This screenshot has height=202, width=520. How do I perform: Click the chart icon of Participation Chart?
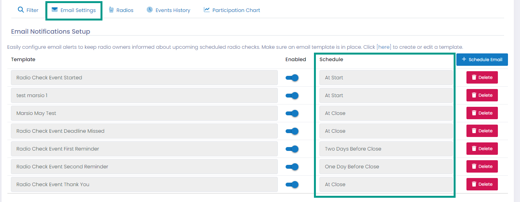207,10
